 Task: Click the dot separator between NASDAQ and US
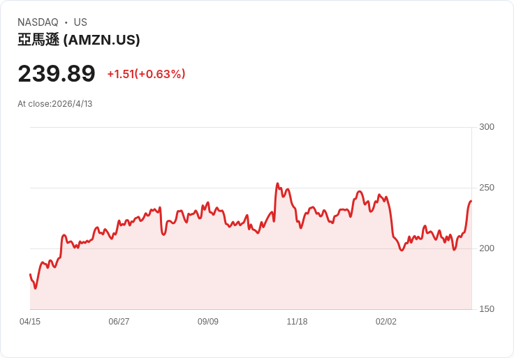(x=66, y=22)
